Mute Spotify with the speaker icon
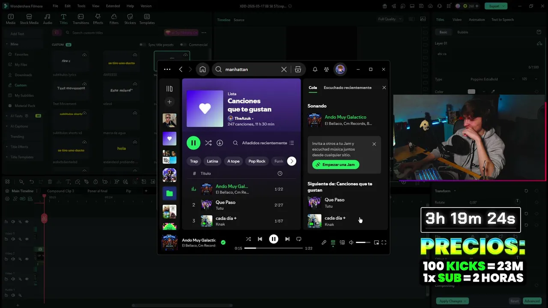The height and width of the screenshot is (308, 548). point(351,243)
